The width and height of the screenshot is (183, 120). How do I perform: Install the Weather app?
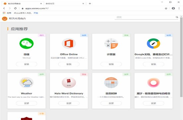pyautogui.click(x=27, y=103)
